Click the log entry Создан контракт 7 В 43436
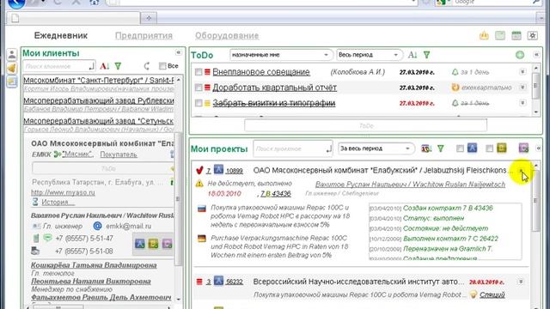Viewport: 550px width, 309px height. [448, 208]
